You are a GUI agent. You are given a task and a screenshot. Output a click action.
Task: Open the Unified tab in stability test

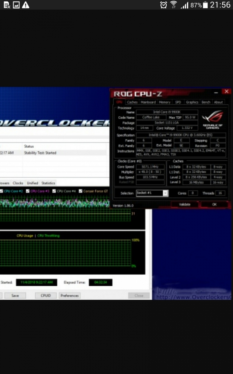coord(32,183)
